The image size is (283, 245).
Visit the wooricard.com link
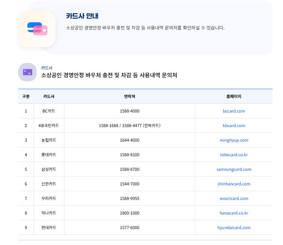(234, 199)
